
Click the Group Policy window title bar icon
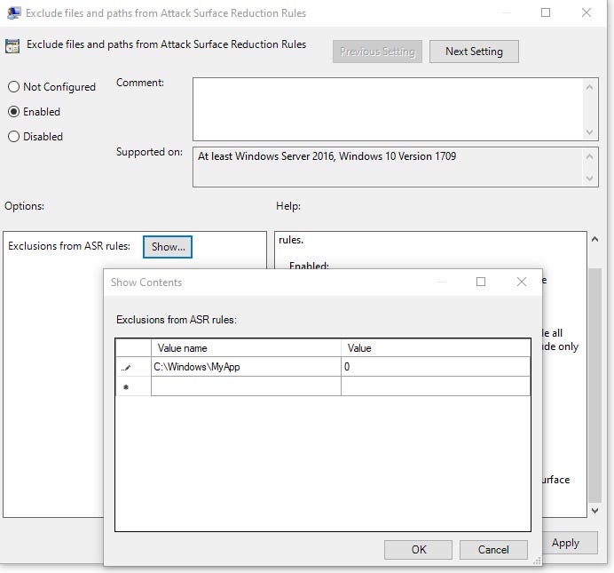click(12, 12)
